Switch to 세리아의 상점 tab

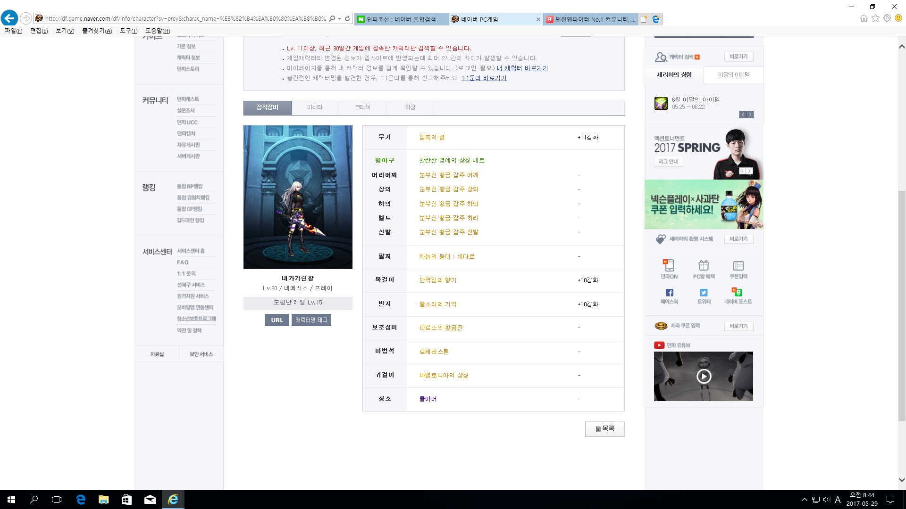[674, 75]
